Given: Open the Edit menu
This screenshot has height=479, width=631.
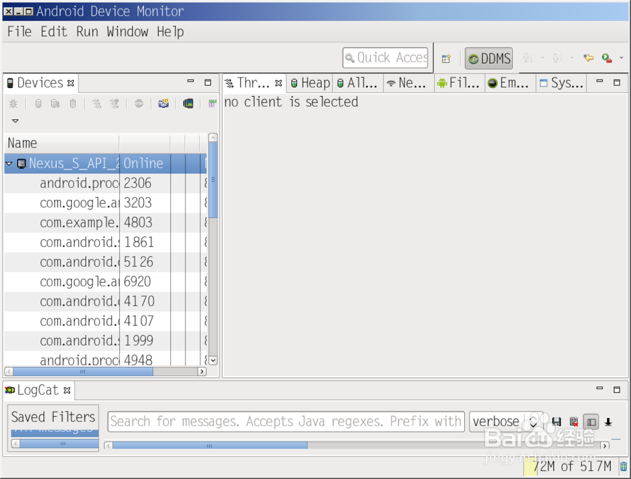Looking at the screenshot, I should point(54,32).
